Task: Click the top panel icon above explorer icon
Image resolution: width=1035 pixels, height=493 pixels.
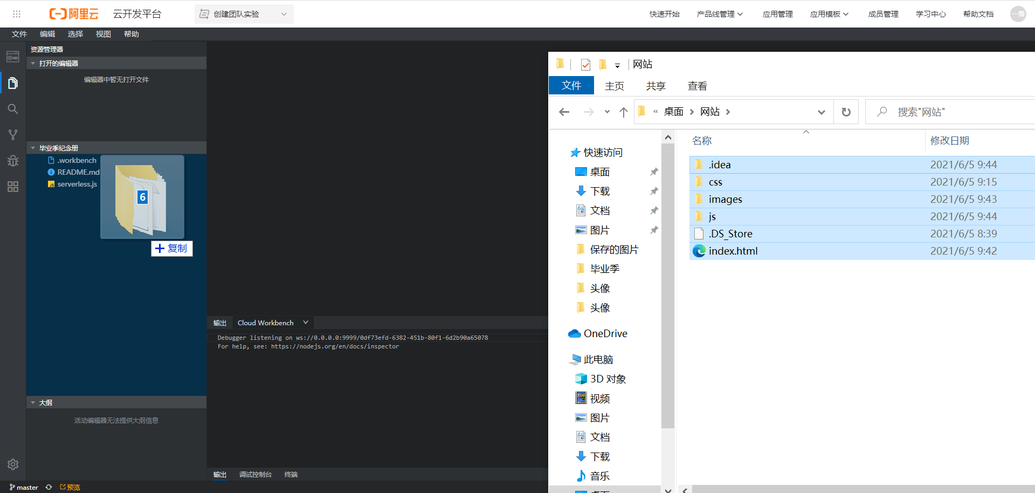Action: [x=13, y=57]
